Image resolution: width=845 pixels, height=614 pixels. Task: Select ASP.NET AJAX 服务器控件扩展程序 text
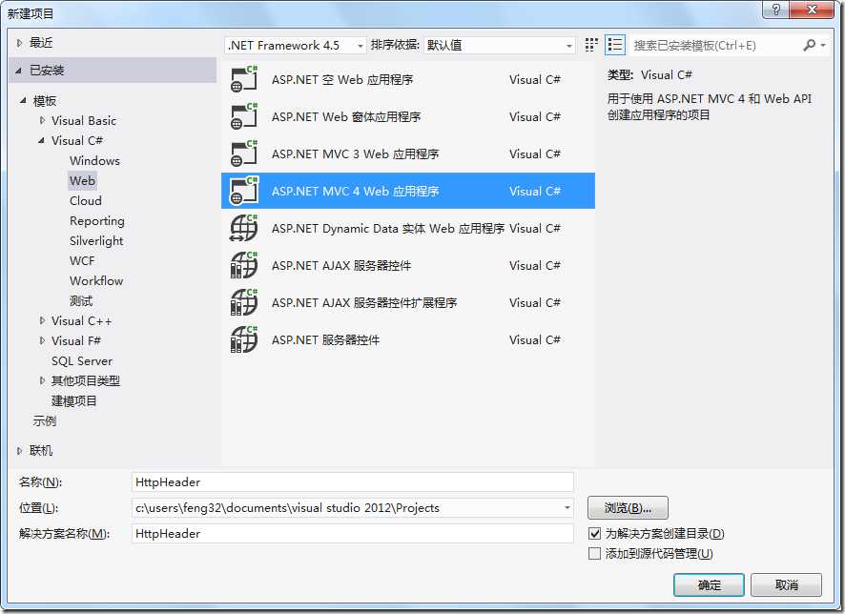(364, 302)
